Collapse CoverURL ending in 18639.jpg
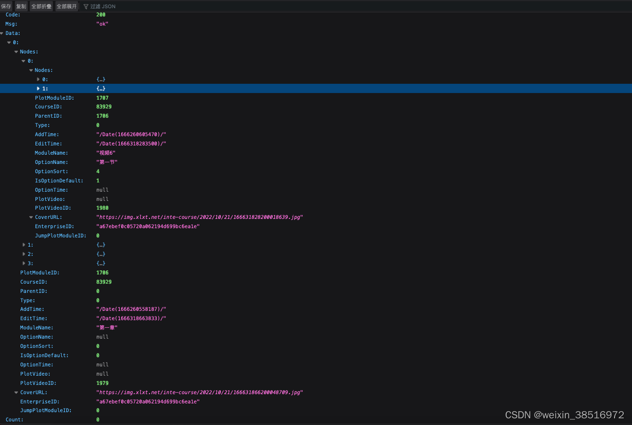 31,217
